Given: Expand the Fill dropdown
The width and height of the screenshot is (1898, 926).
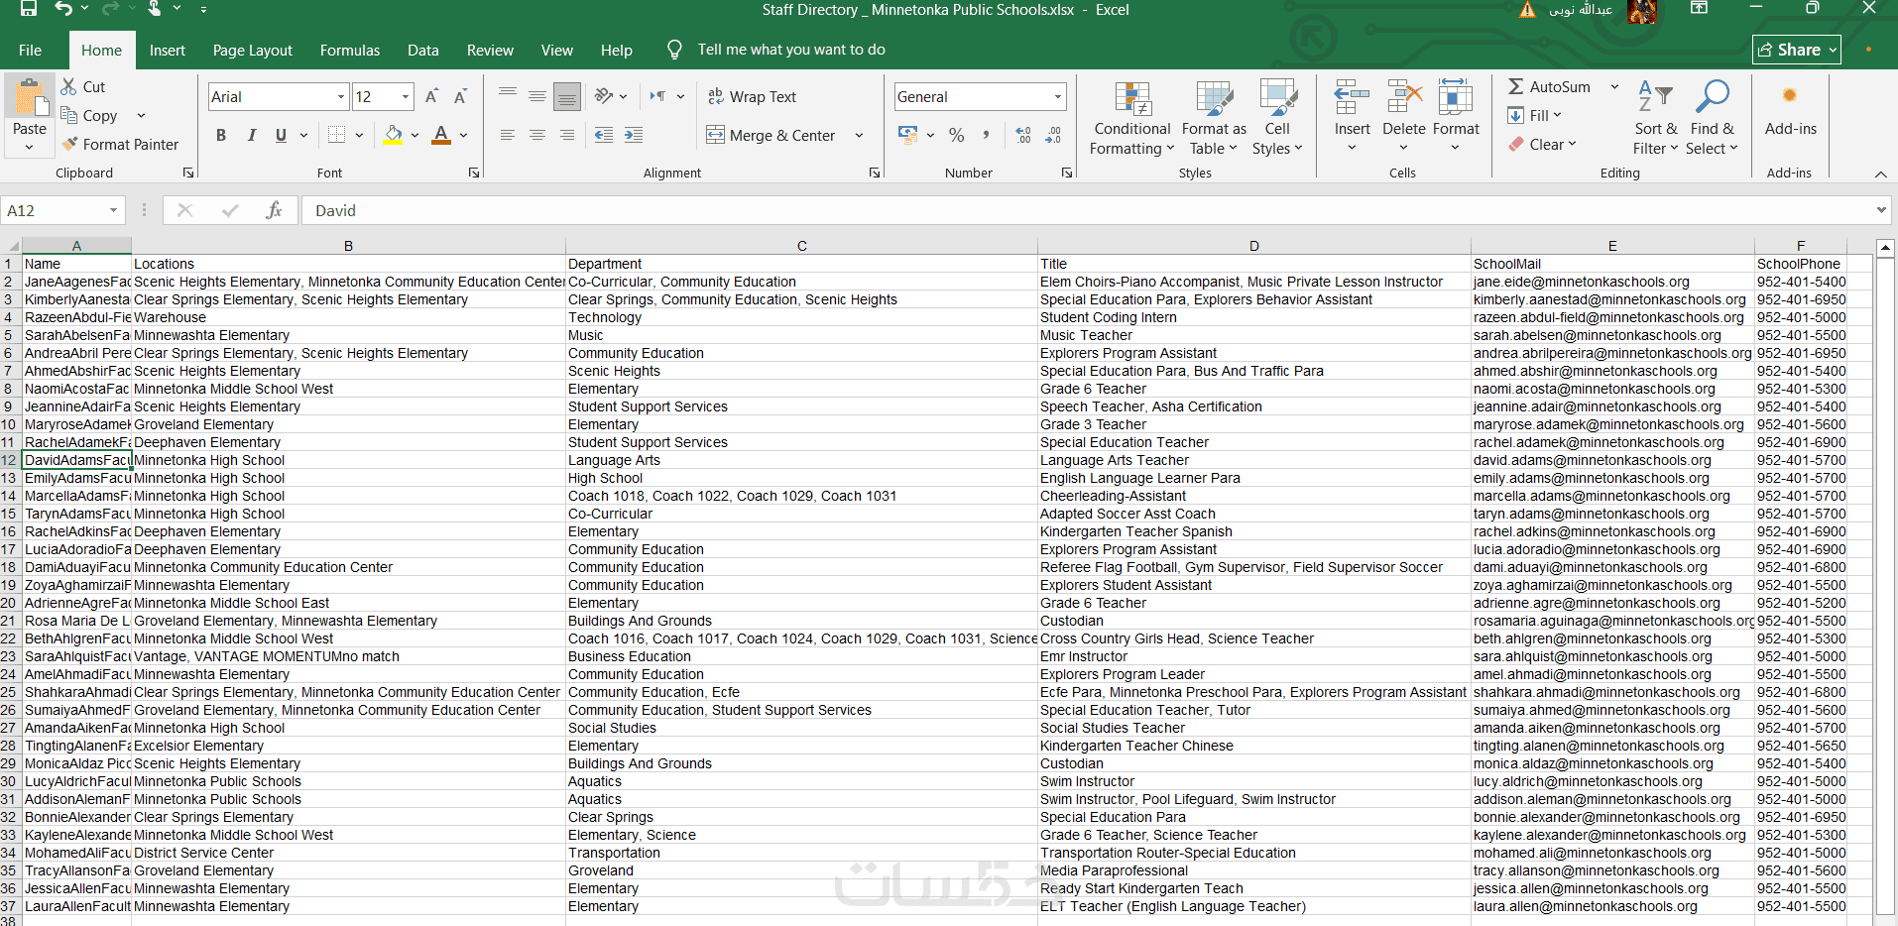Looking at the screenshot, I should pyautogui.click(x=1558, y=115).
